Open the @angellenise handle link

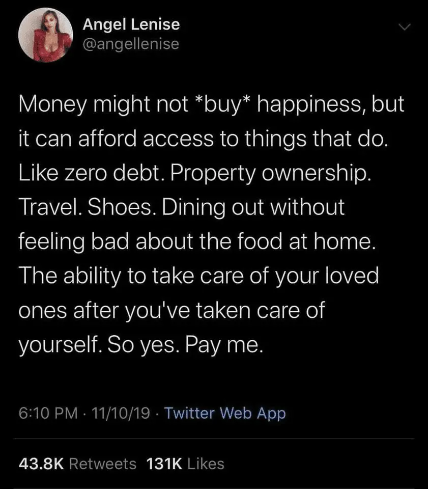coord(131,44)
